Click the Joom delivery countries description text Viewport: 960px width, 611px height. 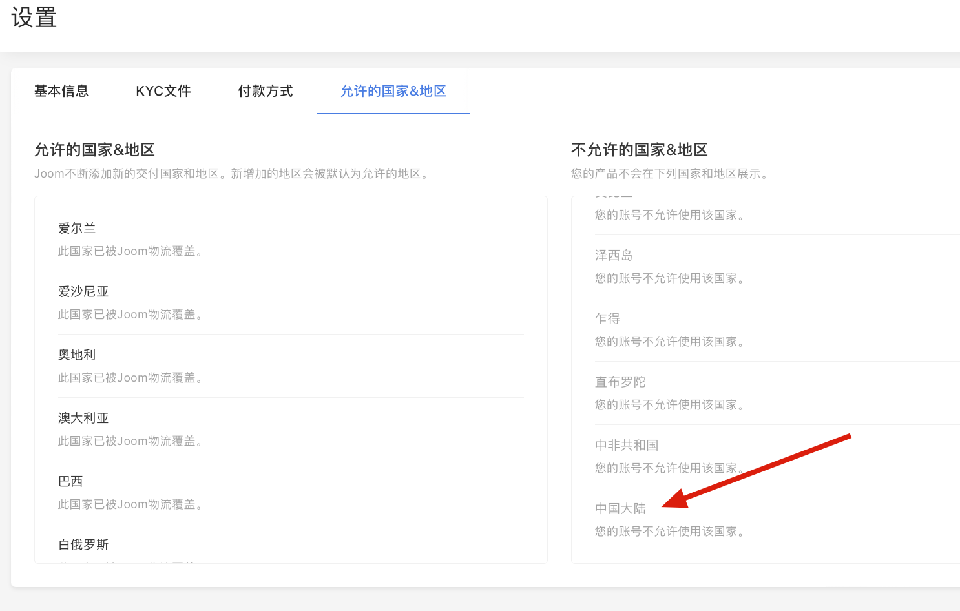tap(231, 174)
